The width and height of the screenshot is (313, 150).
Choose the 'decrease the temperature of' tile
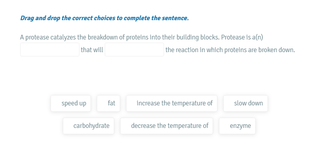(166, 126)
